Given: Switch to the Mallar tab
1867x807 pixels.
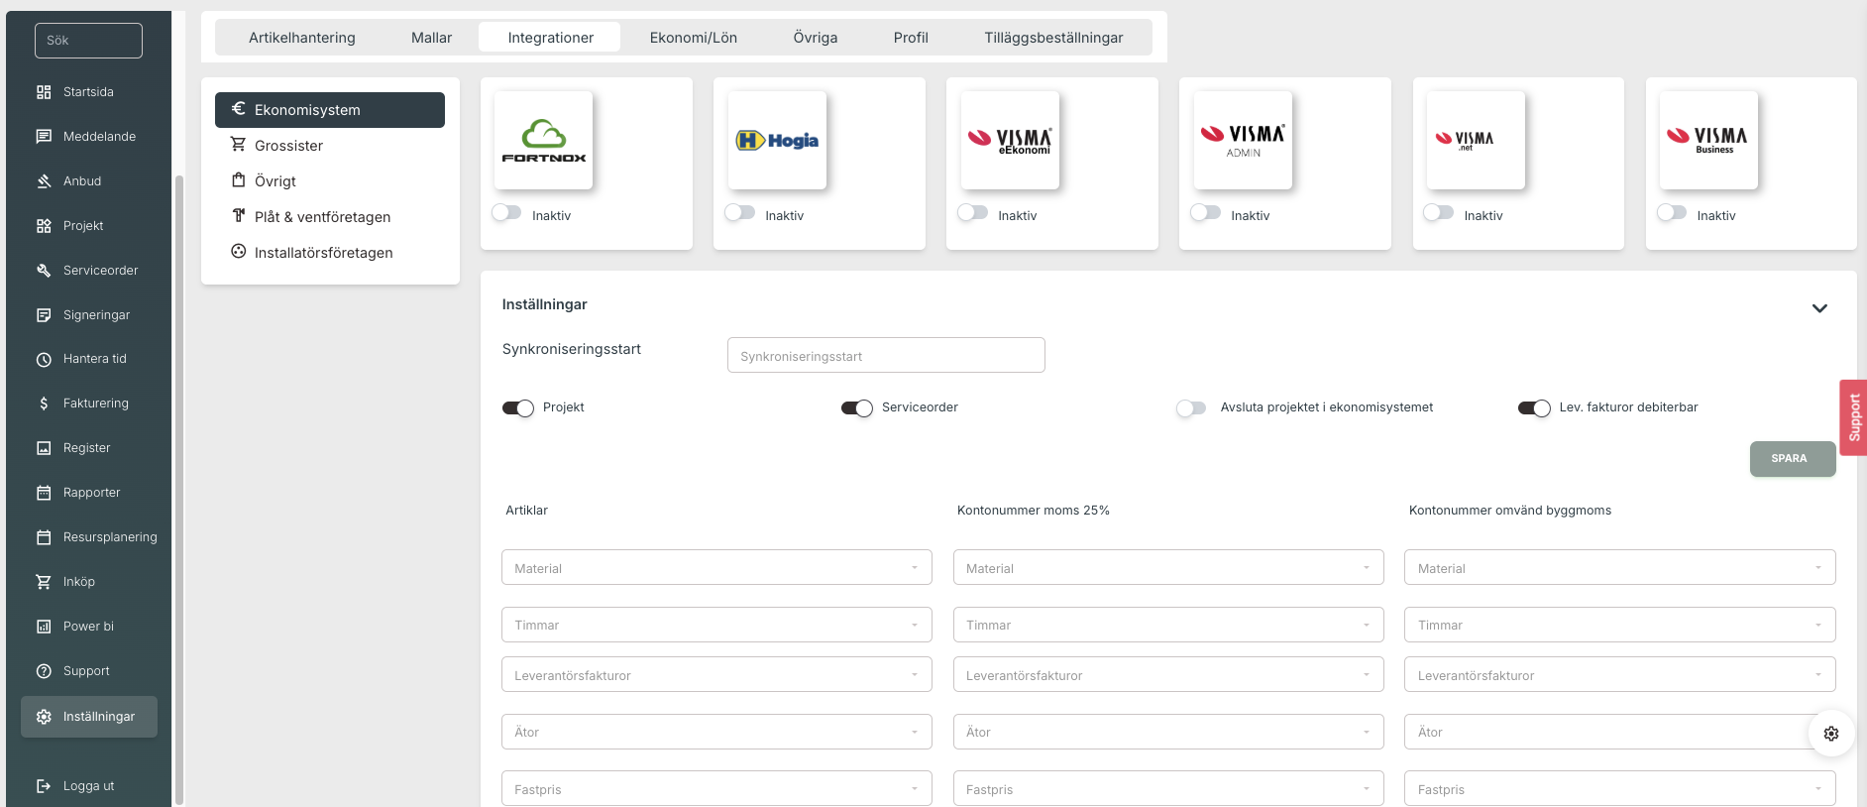Looking at the screenshot, I should click(x=432, y=38).
